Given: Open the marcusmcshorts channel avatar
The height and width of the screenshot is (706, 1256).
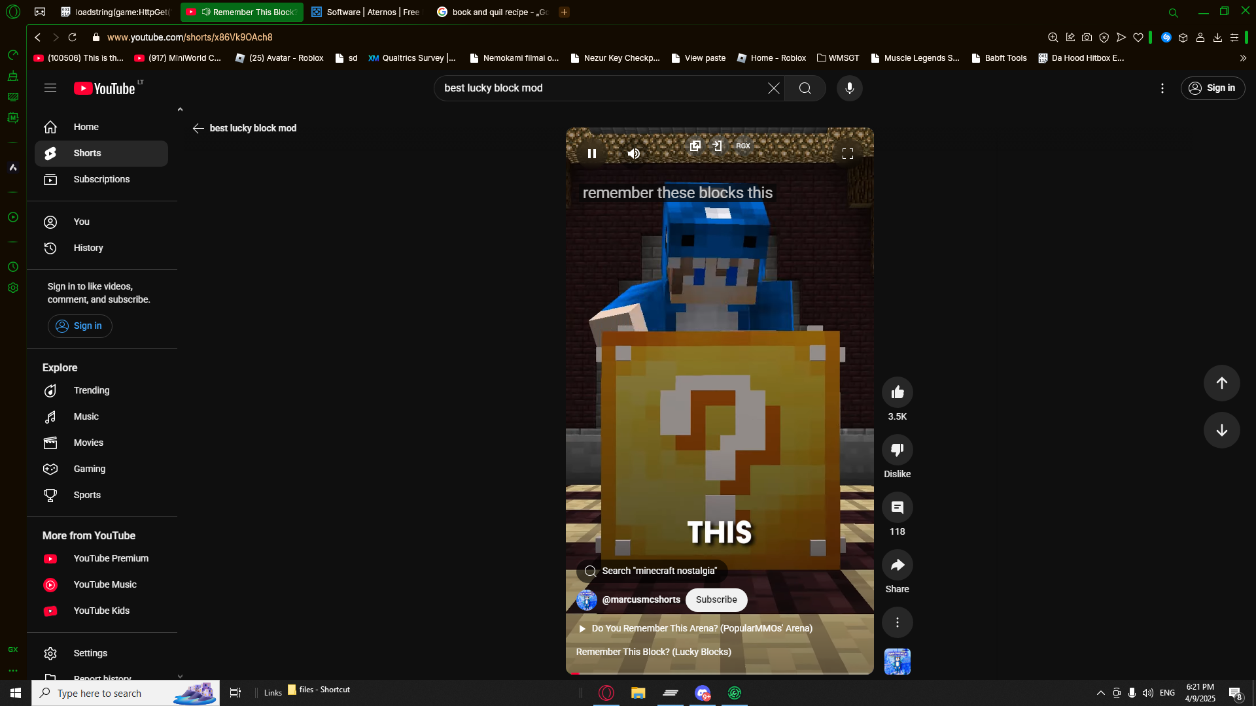Looking at the screenshot, I should (x=587, y=600).
